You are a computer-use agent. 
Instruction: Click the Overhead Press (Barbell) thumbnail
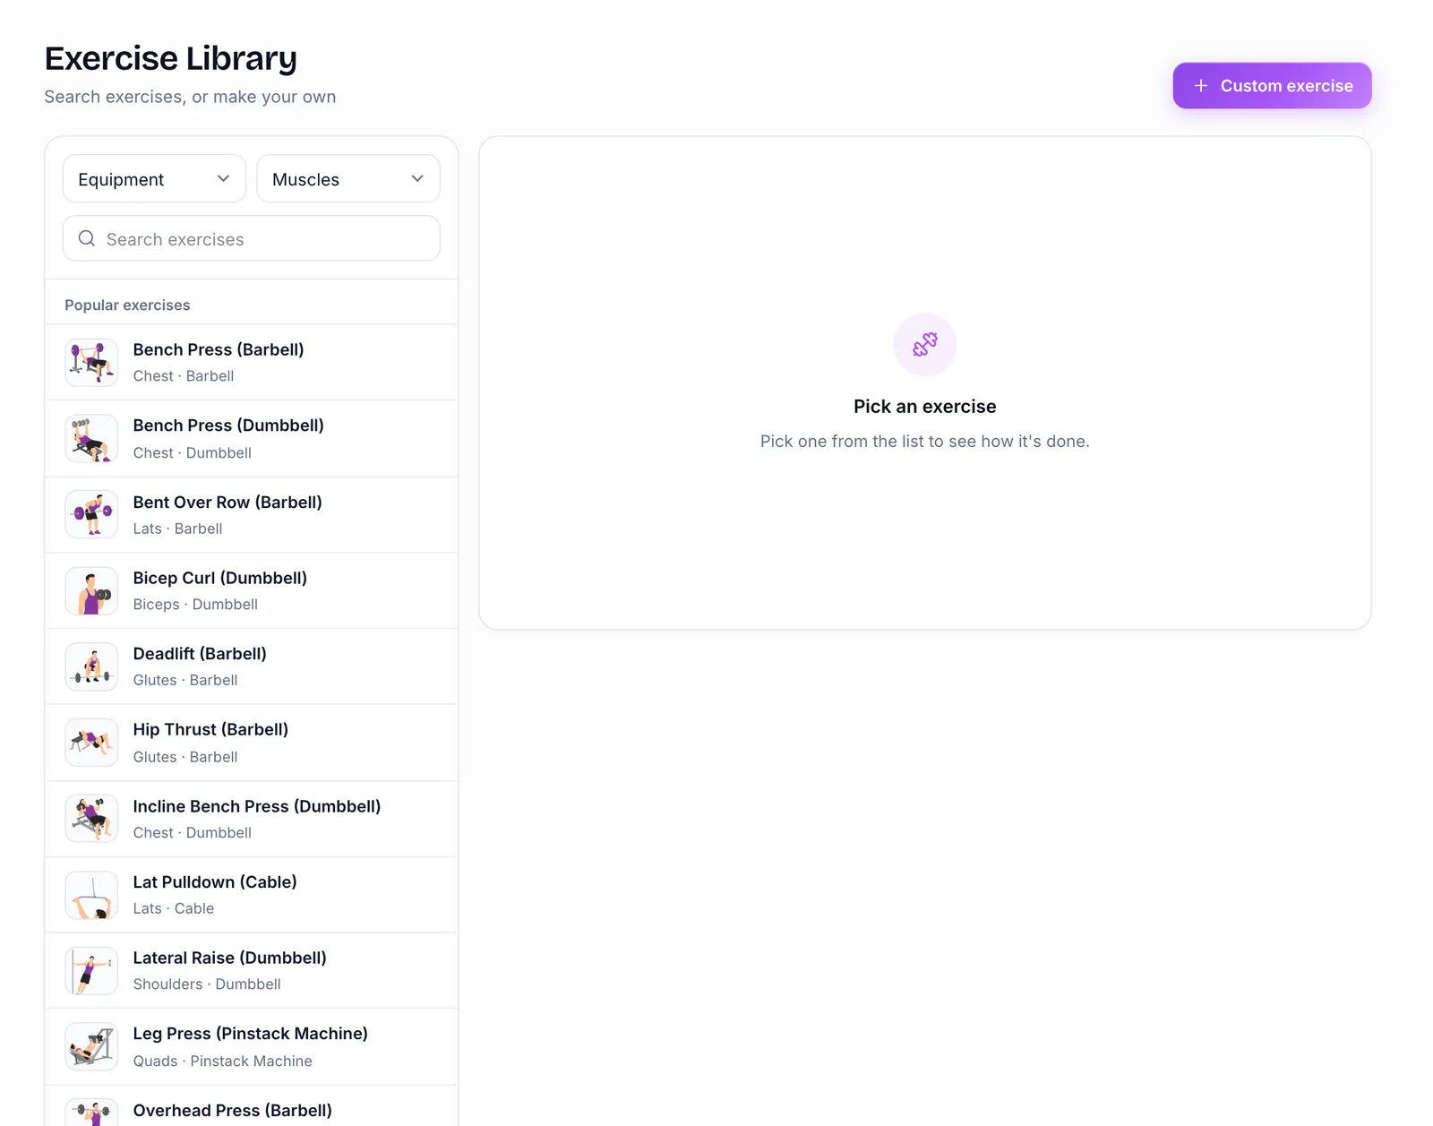pos(91,1113)
